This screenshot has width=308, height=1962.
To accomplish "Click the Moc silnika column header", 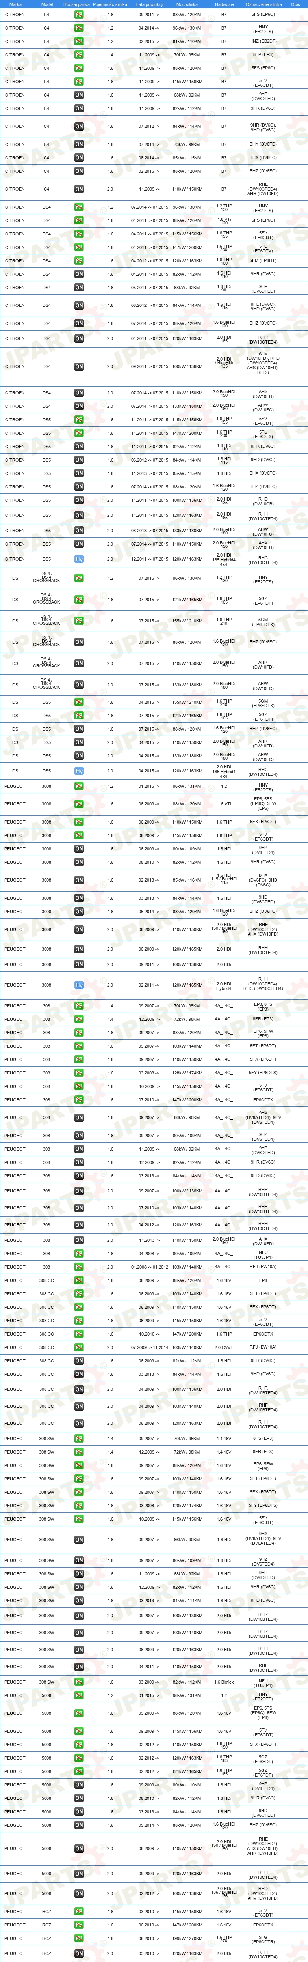I will click(187, 4).
